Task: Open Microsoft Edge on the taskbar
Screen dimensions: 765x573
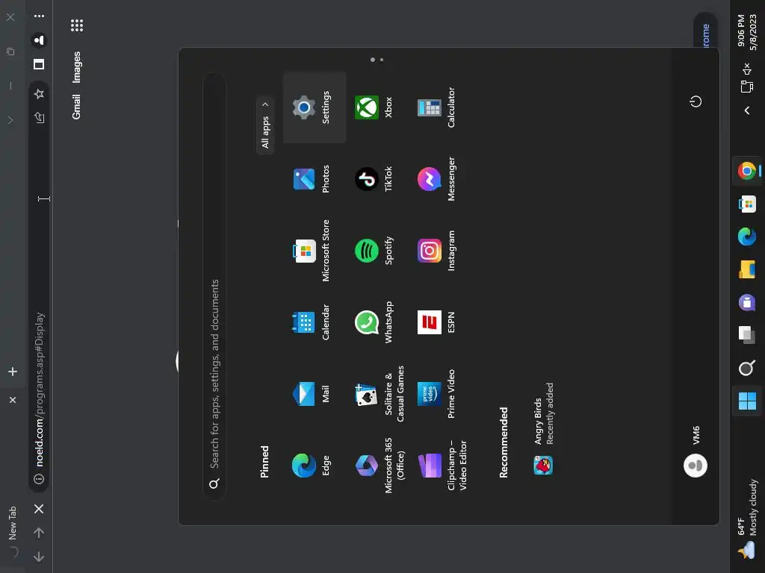Action: tap(747, 237)
